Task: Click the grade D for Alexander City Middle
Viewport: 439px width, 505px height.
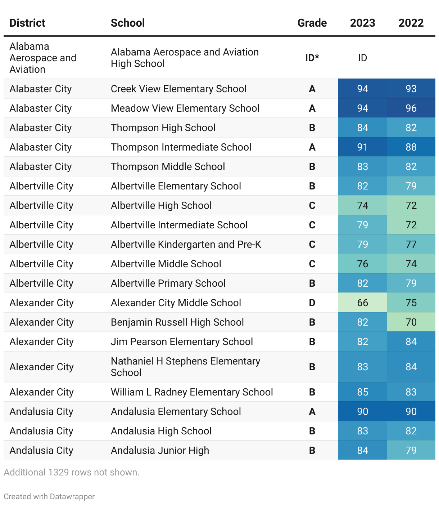Action: click(312, 303)
